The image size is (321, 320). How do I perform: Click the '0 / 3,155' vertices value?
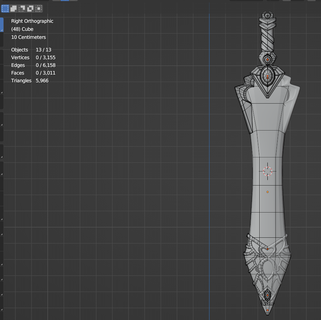46,58
